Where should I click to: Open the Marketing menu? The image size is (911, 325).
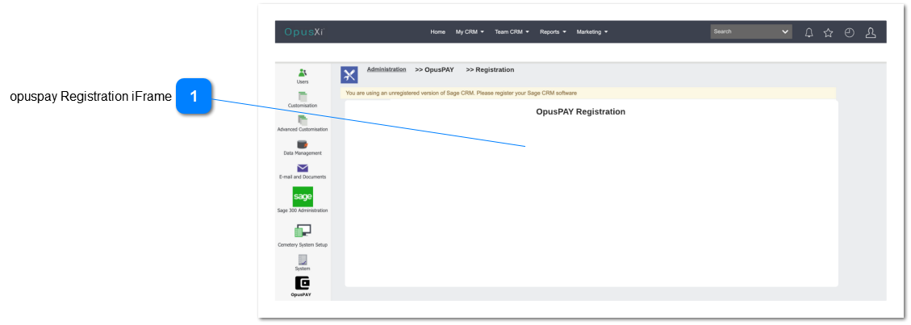[591, 32]
